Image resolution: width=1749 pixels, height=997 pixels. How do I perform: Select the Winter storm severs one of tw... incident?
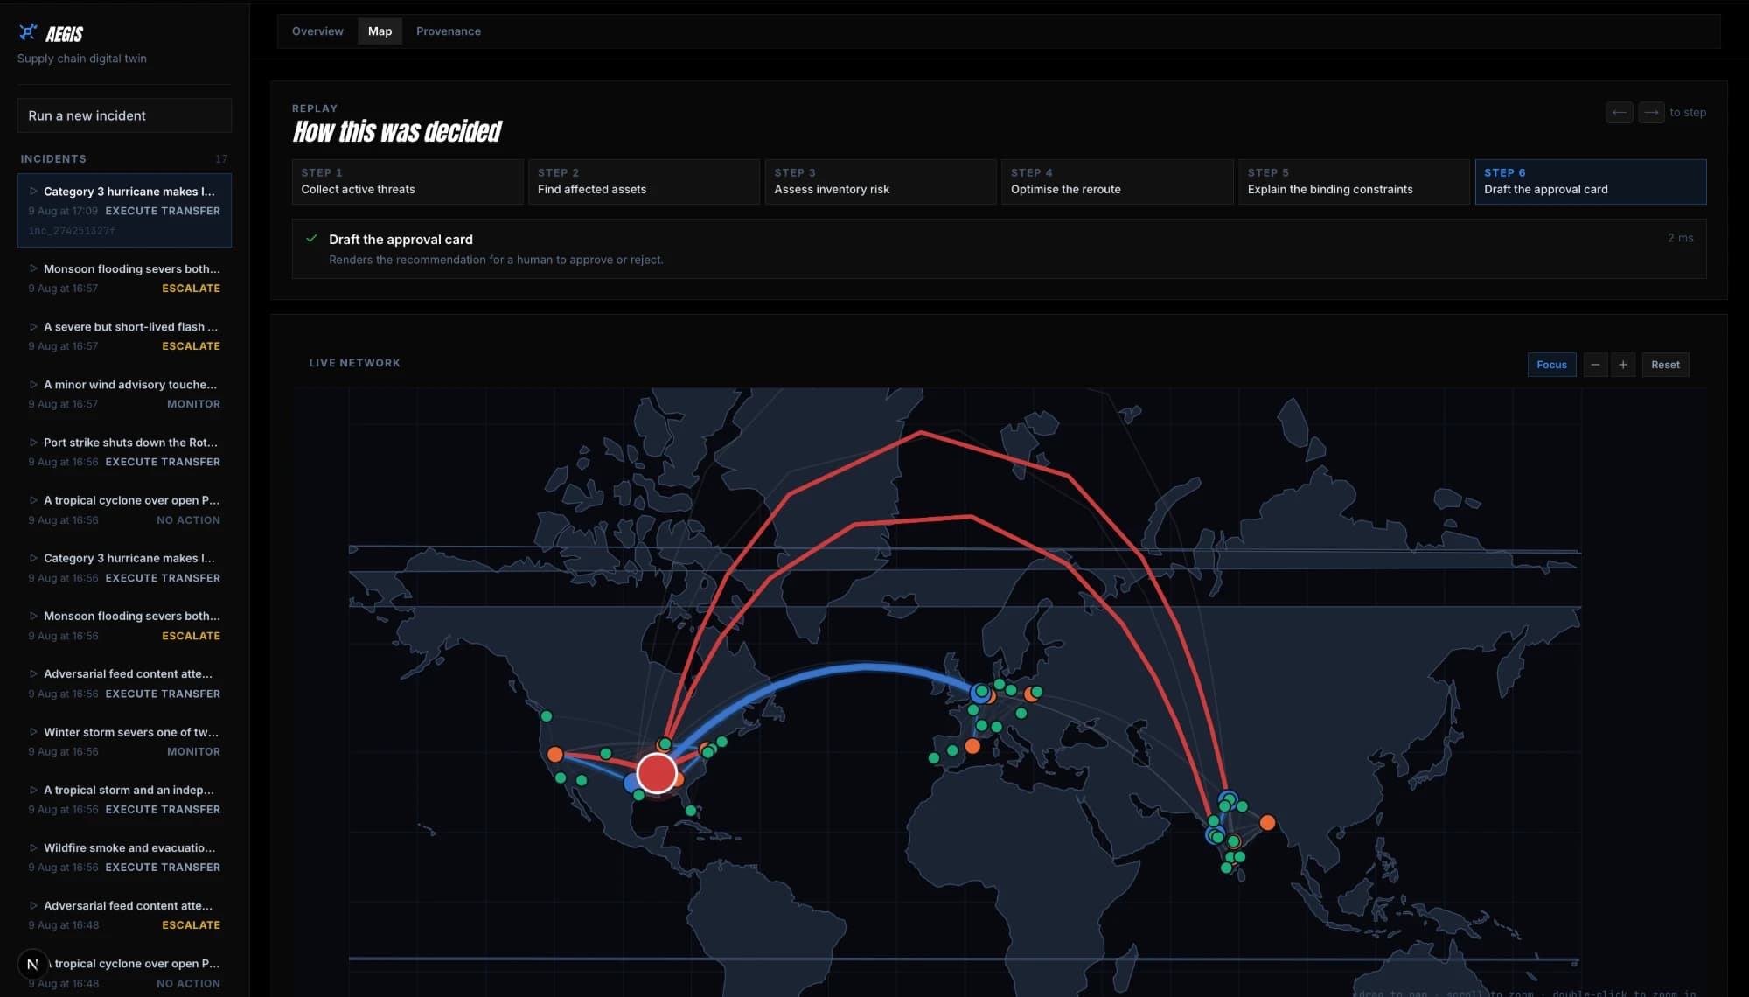click(x=124, y=742)
